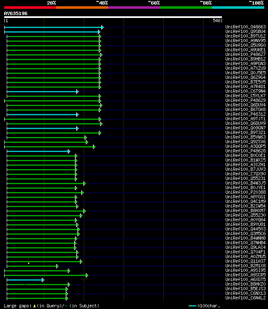Select the UniRef100_B8HKZ0 label

[x=245, y=284]
